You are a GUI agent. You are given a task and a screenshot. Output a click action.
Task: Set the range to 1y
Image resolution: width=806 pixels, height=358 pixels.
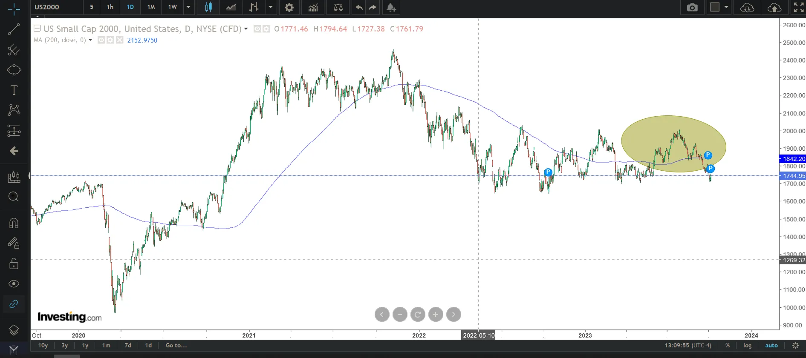point(85,345)
